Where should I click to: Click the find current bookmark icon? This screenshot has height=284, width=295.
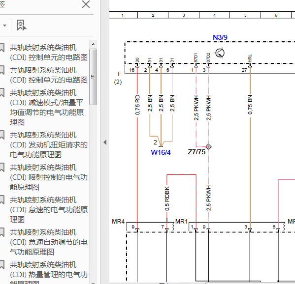point(21,25)
